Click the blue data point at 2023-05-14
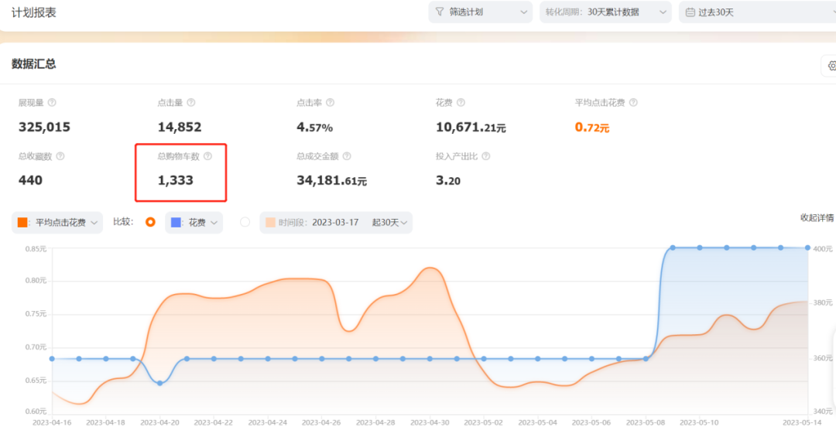This screenshot has height=437, width=836. (x=807, y=248)
